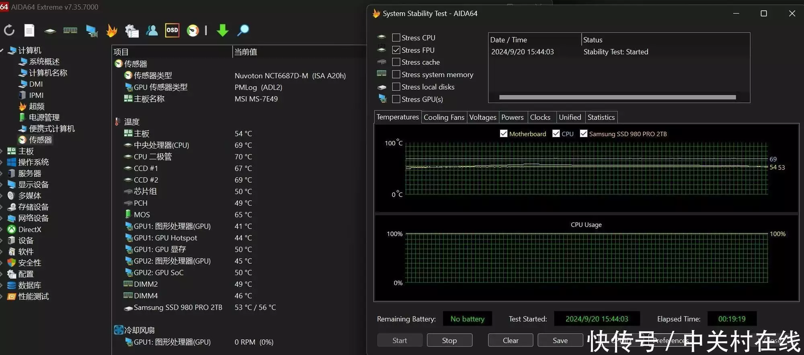Expand the 网络设备 tree node

pyautogui.click(x=2, y=218)
